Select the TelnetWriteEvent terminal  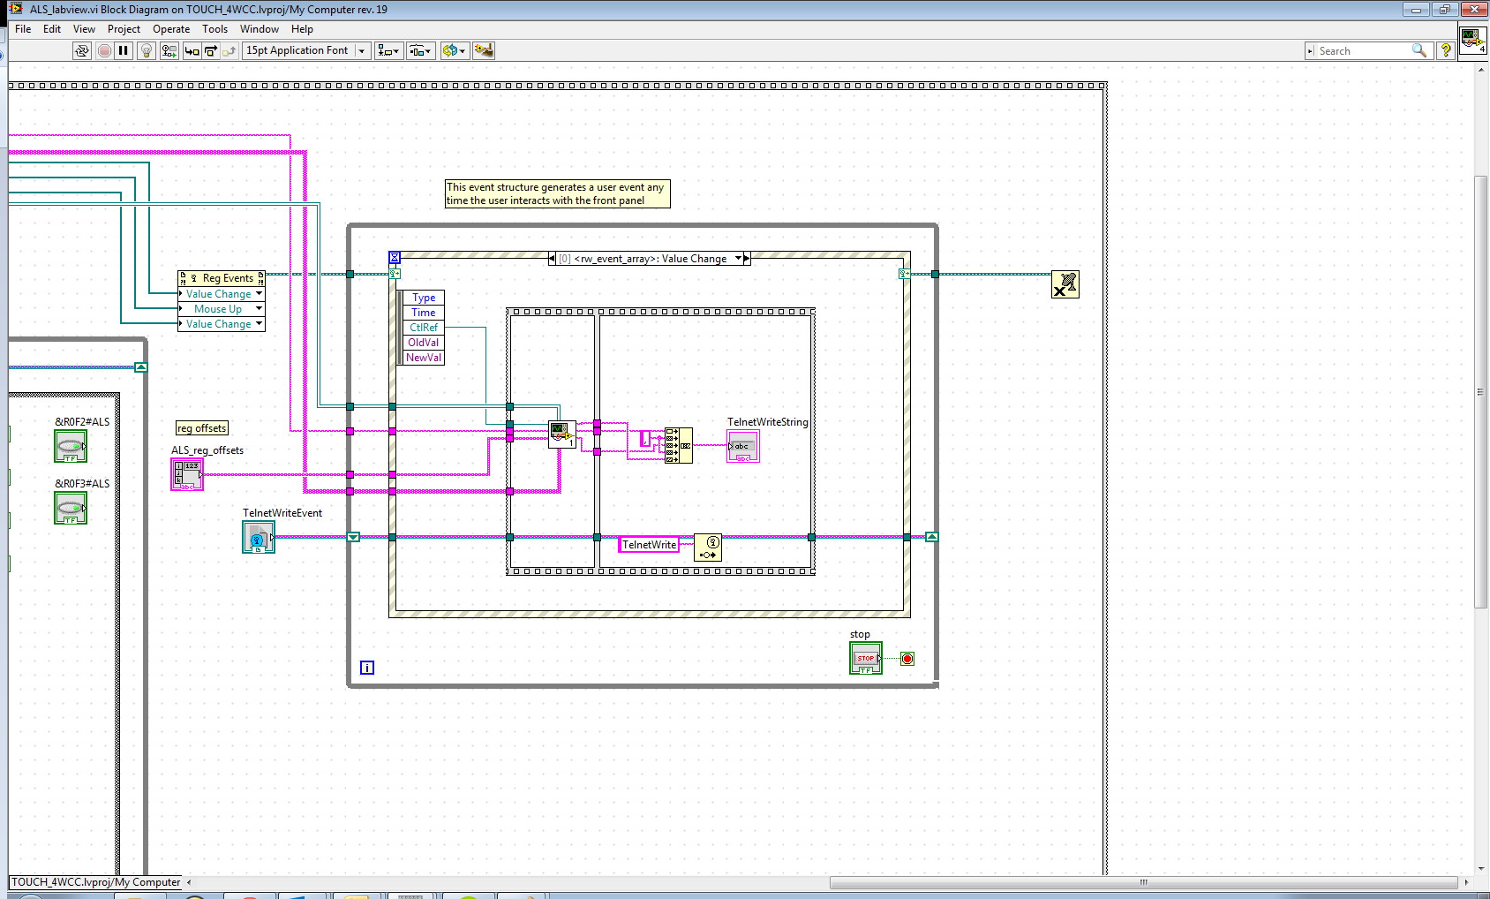point(259,537)
